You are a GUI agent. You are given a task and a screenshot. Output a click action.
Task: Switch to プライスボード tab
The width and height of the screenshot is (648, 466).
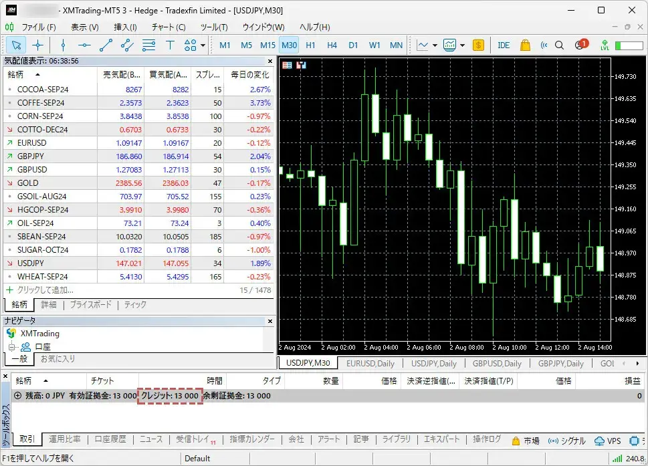(91, 305)
